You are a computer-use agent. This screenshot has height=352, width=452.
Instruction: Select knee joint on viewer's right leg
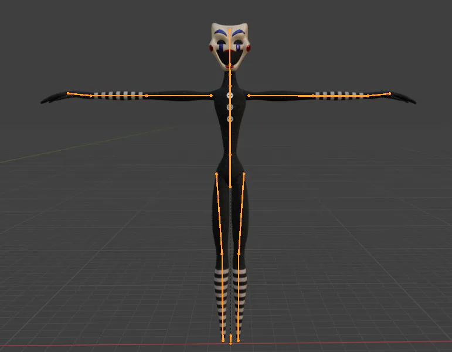click(x=239, y=254)
